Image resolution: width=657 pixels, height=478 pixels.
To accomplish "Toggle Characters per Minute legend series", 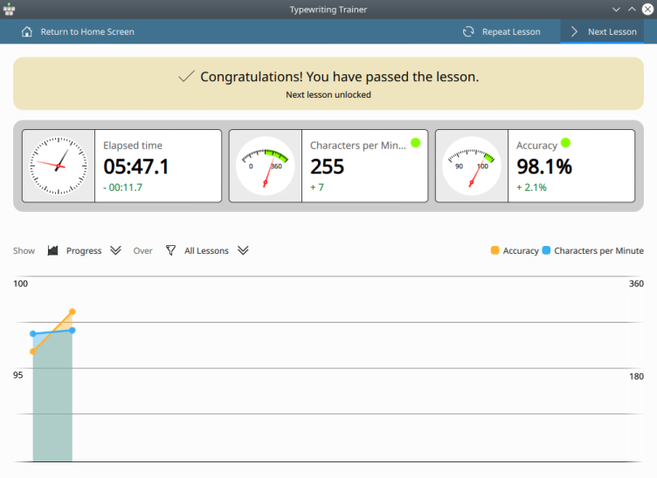I will pyautogui.click(x=592, y=250).
